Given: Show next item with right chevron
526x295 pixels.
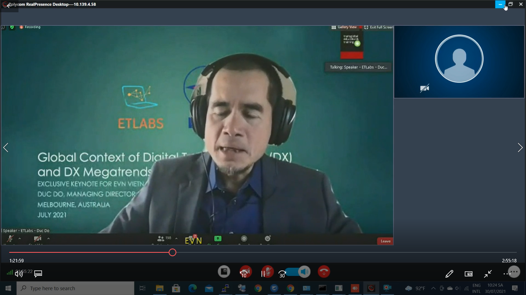Looking at the screenshot, I should 520,147.
